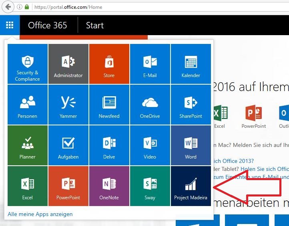Open the Aufgaben tile
The image size is (289, 226).
68,145
